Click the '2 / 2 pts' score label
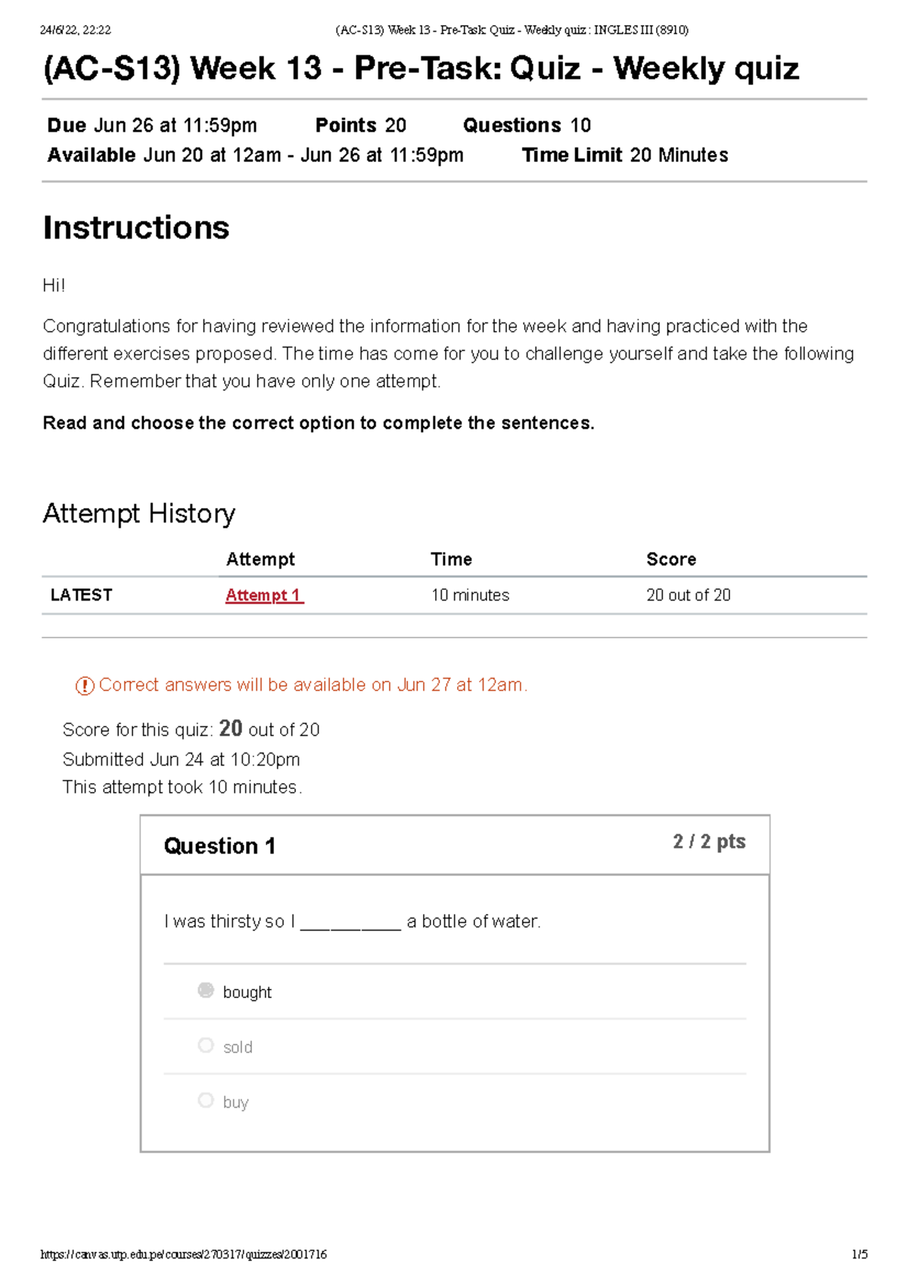The width and height of the screenshot is (908, 1285). pos(709,842)
